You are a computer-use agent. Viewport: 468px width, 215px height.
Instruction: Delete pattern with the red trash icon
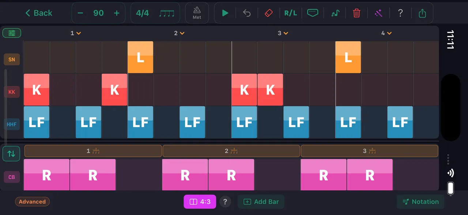(x=356, y=13)
